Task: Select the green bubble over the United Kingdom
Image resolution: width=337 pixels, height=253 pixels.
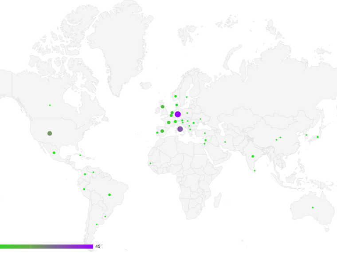Action: point(162,107)
